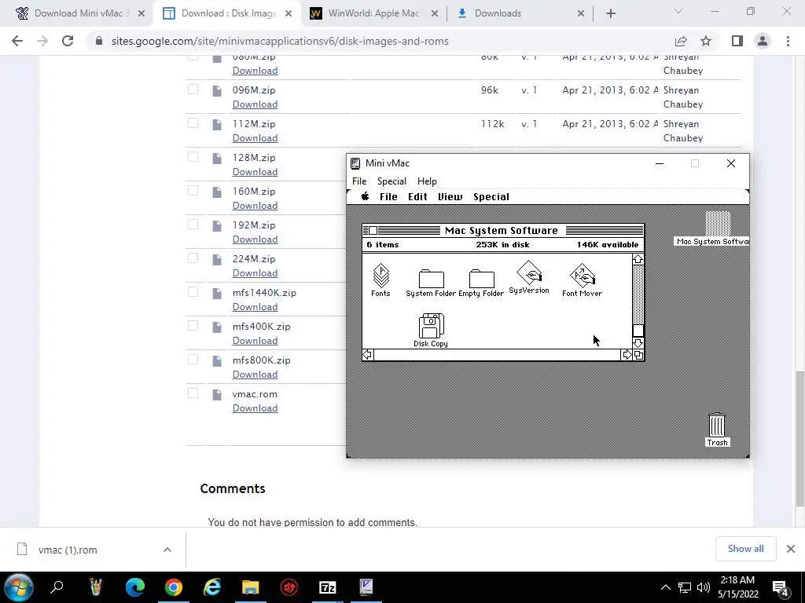Share this page from address bar
The image size is (805, 603).
pos(681,41)
